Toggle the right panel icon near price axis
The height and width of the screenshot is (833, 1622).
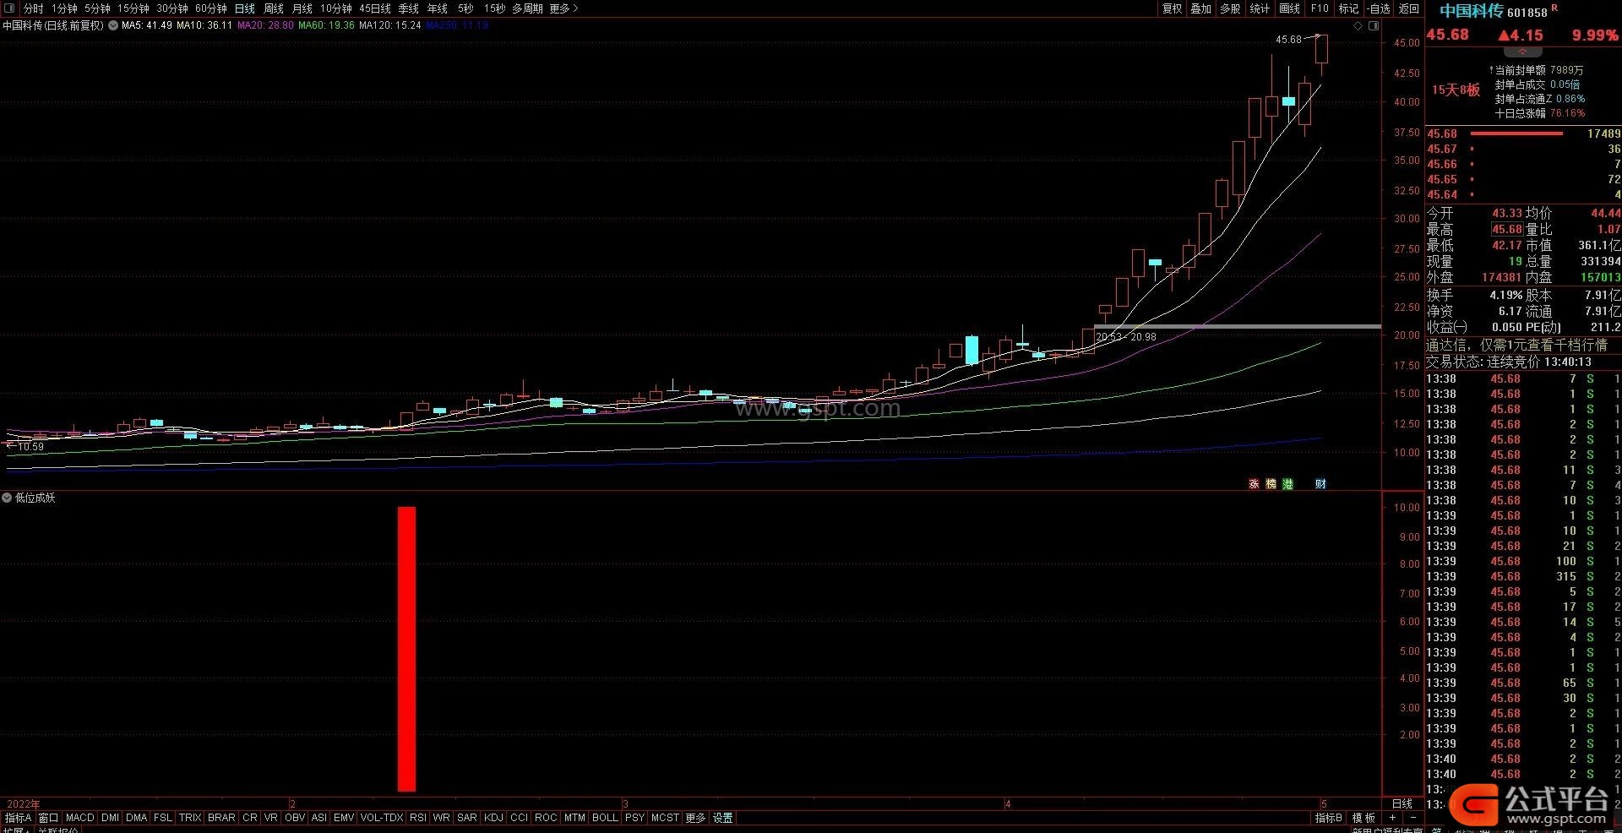pos(1374,26)
